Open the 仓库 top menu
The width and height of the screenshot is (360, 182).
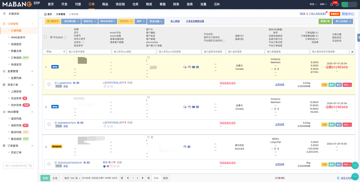[135, 4]
